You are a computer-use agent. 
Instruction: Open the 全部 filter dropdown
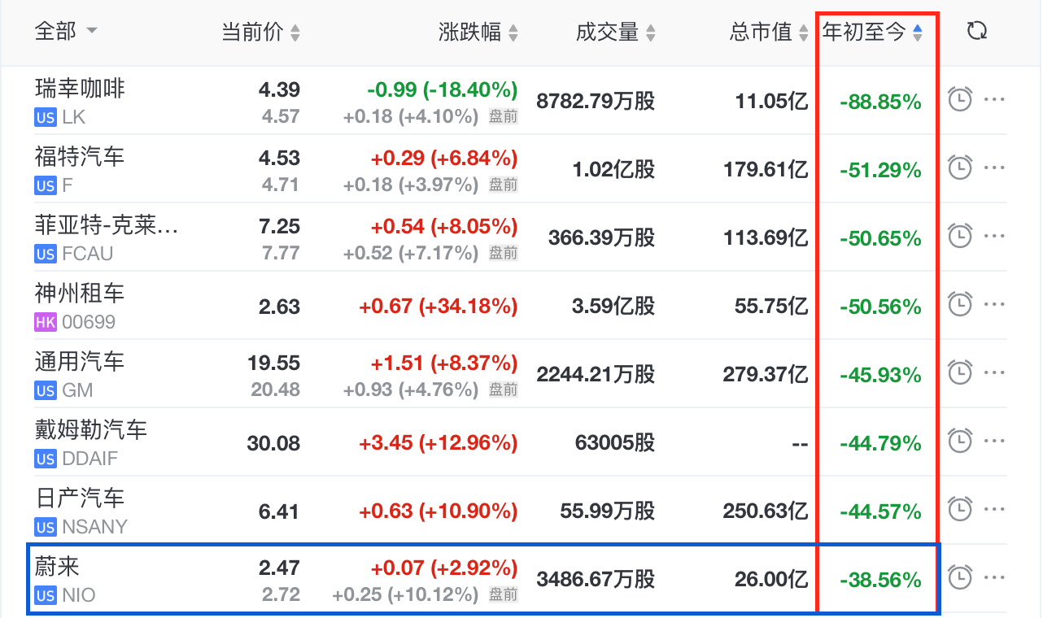(x=65, y=32)
